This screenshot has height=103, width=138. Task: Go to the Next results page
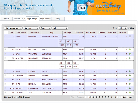pyautogui.click(x=124, y=97)
